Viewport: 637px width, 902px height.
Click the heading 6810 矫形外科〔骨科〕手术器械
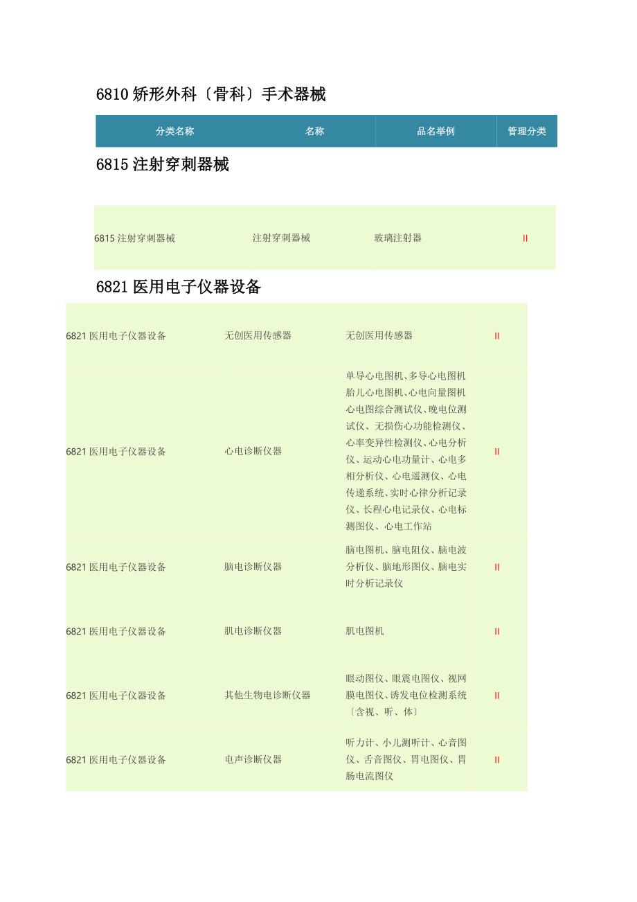[210, 95]
